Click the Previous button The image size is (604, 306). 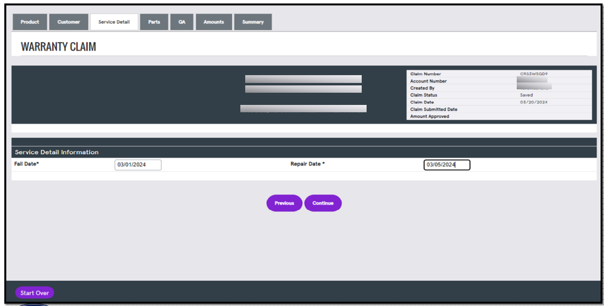coord(284,203)
